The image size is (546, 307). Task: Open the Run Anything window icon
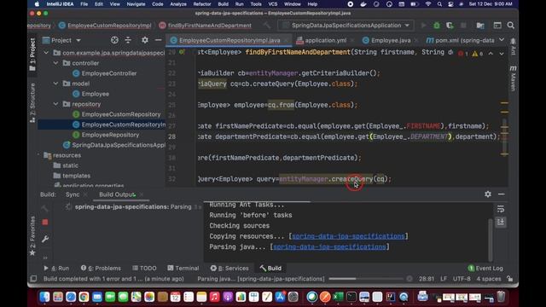497,26
